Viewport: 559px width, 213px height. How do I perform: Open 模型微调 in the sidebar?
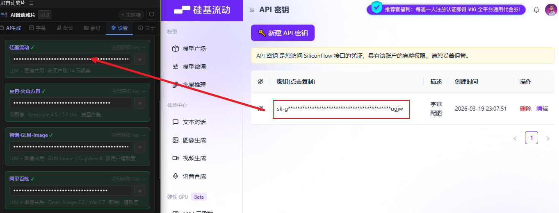tap(194, 67)
